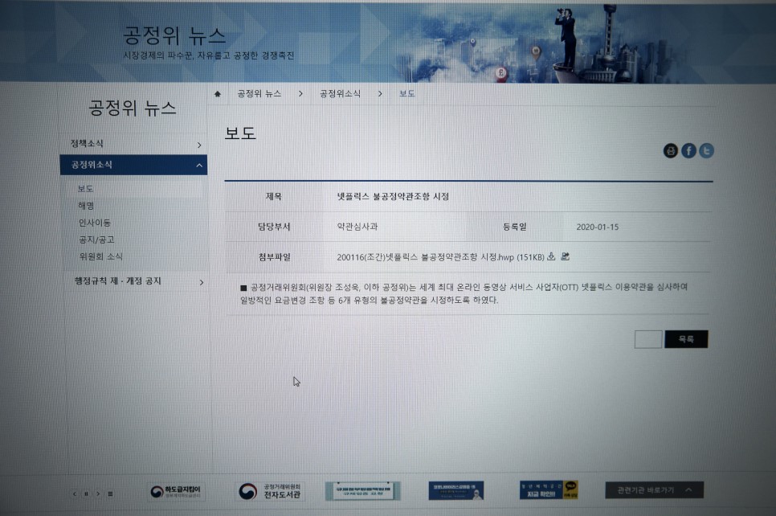The width and height of the screenshot is (776, 516).
Task: Click the 목록 button
Action: click(x=686, y=339)
